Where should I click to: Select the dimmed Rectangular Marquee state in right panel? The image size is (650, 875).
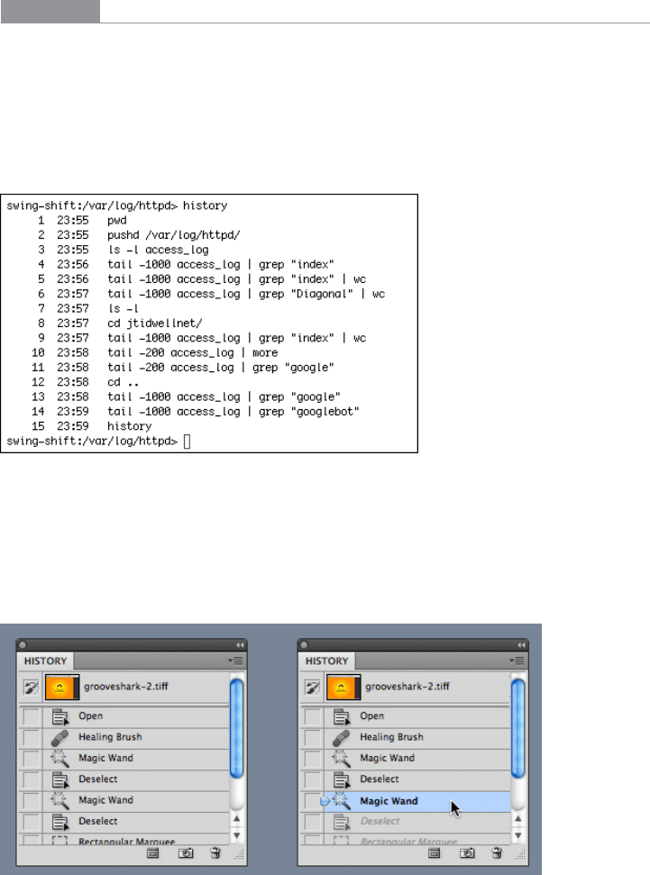[406, 840]
